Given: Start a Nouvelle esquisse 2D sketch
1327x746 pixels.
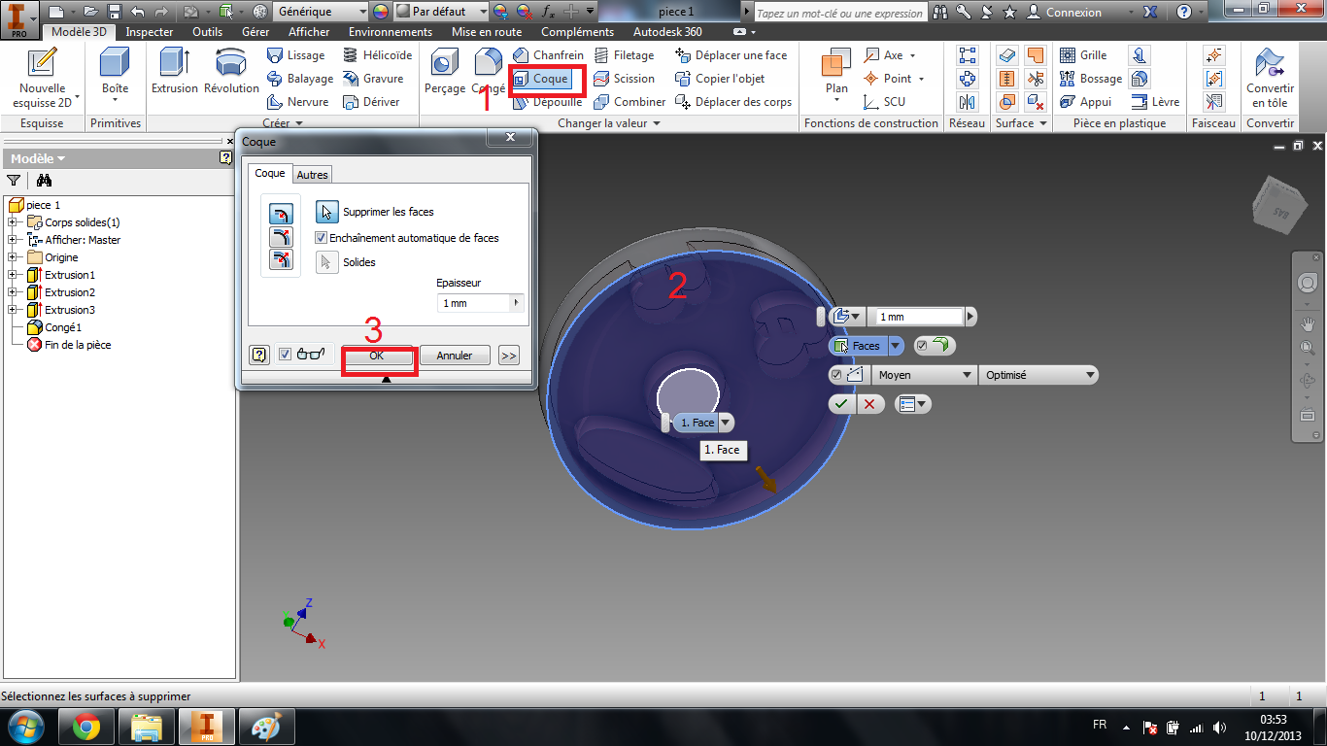Looking at the screenshot, I should pos(43,79).
